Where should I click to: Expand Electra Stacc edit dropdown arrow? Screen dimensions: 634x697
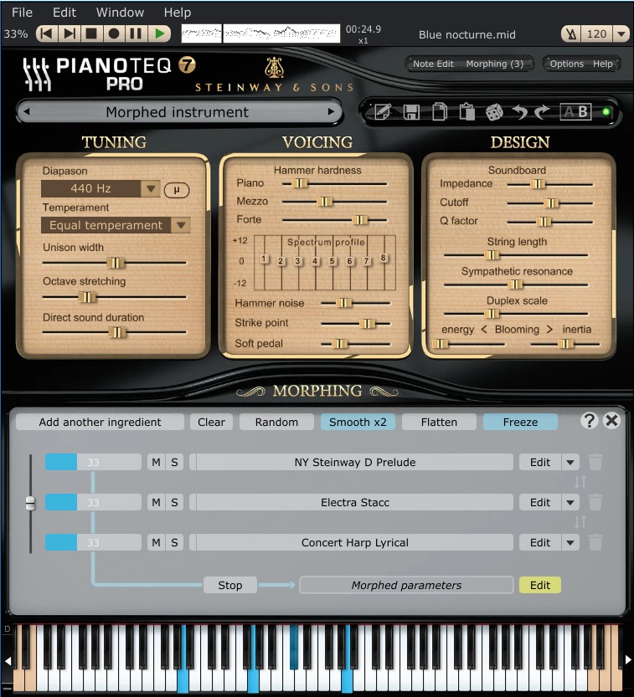click(x=570, y=502)
